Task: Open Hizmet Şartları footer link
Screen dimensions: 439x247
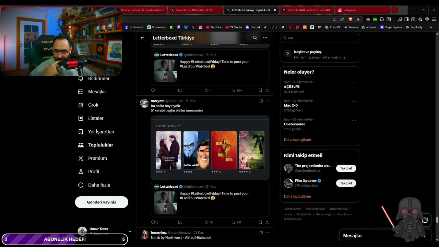Action: click(x=292, y=209)
